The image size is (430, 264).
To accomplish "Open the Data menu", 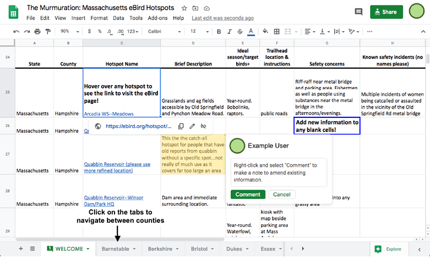I will (x=119, y=18).
